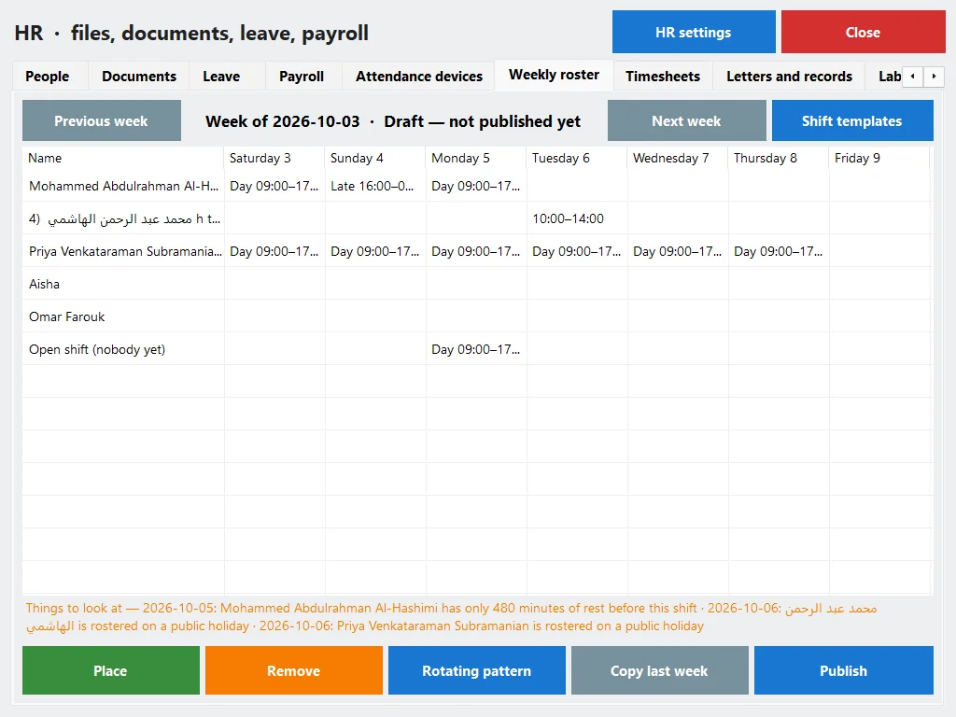Viewport: 956px width, 717px height.
Task: Select Priya's Thursday Day 09:00 shift cell
Action: tap(779, 251)
